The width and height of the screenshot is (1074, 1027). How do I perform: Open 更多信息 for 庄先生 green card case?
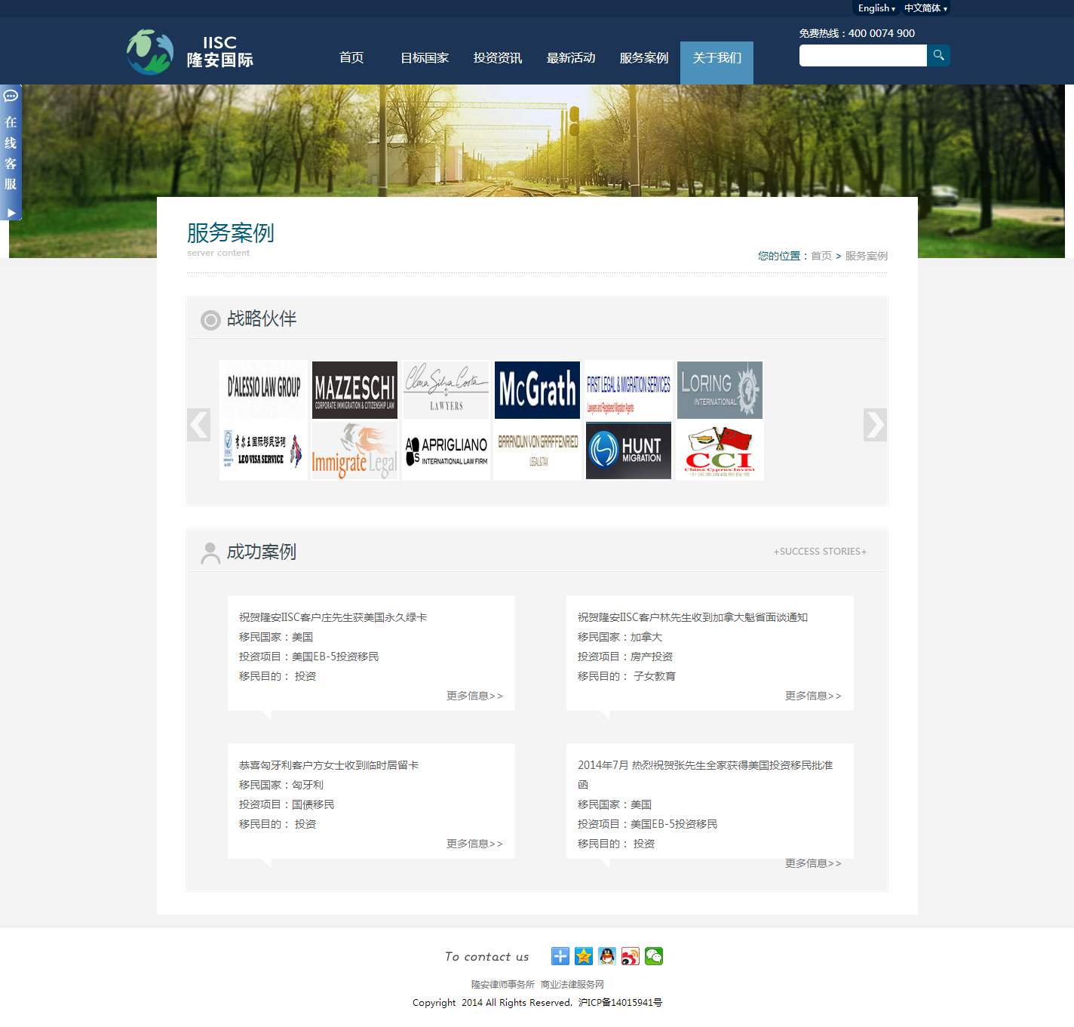point(474,696)
